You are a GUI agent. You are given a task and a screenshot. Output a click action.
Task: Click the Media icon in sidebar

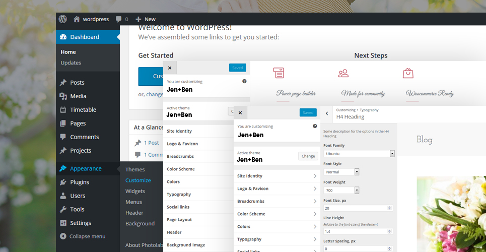click(63, 96)
